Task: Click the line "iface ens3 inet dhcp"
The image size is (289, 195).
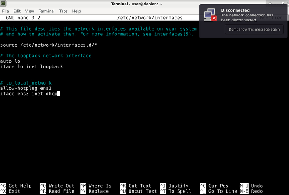Action: pos(29,94)
